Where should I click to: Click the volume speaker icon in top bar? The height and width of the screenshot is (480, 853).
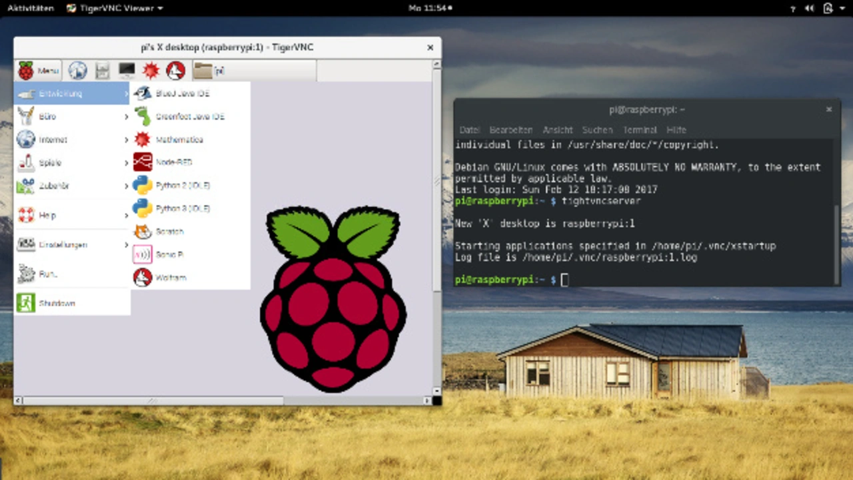tap(810, 8)
